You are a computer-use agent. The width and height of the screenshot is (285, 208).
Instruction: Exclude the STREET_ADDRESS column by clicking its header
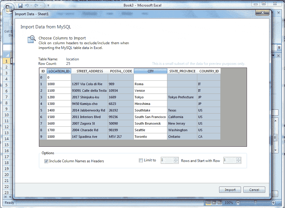[x=90, y=71]
